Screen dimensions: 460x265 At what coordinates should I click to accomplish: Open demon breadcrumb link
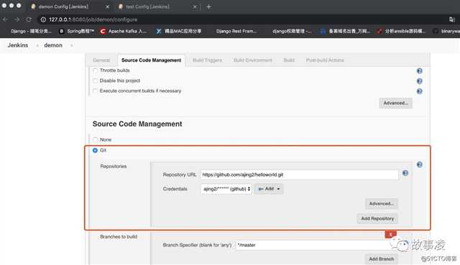53,45
